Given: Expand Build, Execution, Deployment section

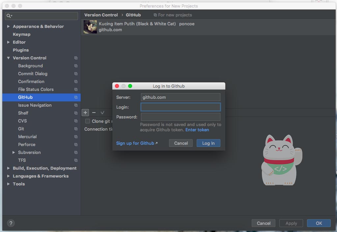Looking at the screenshot, I should [x=8, y=168].
